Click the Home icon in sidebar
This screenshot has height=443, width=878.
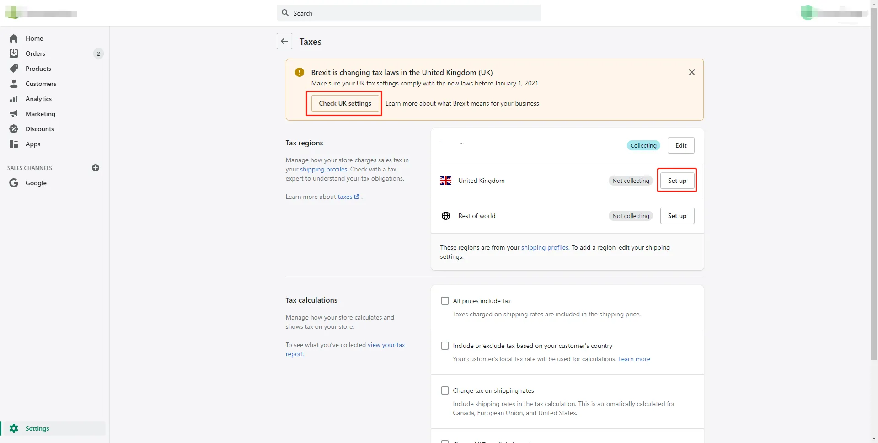[x=14, y=38]
